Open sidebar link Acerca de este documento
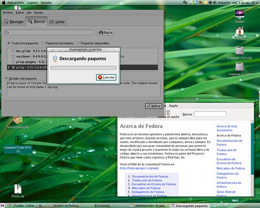This screenshot has height=208, width=260. click(x=227, y=128)
